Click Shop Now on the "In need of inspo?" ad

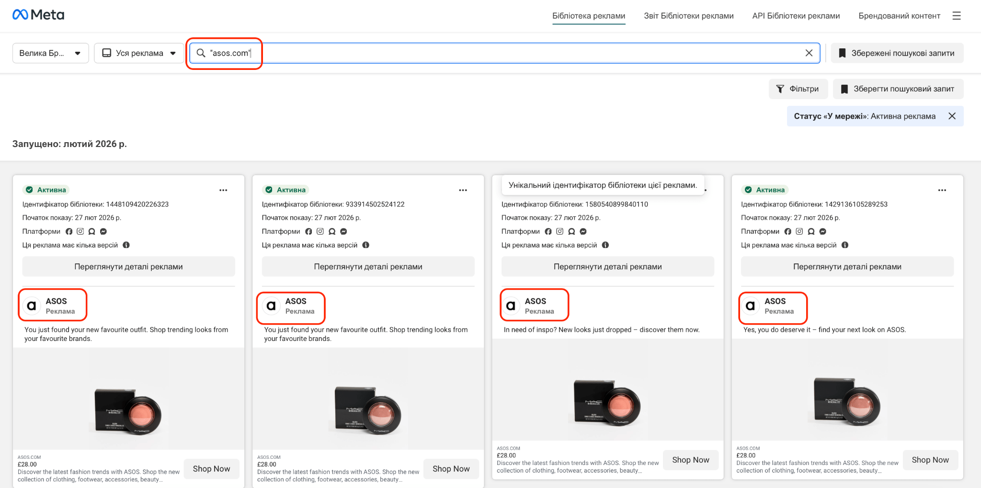(x=691, y=460)
